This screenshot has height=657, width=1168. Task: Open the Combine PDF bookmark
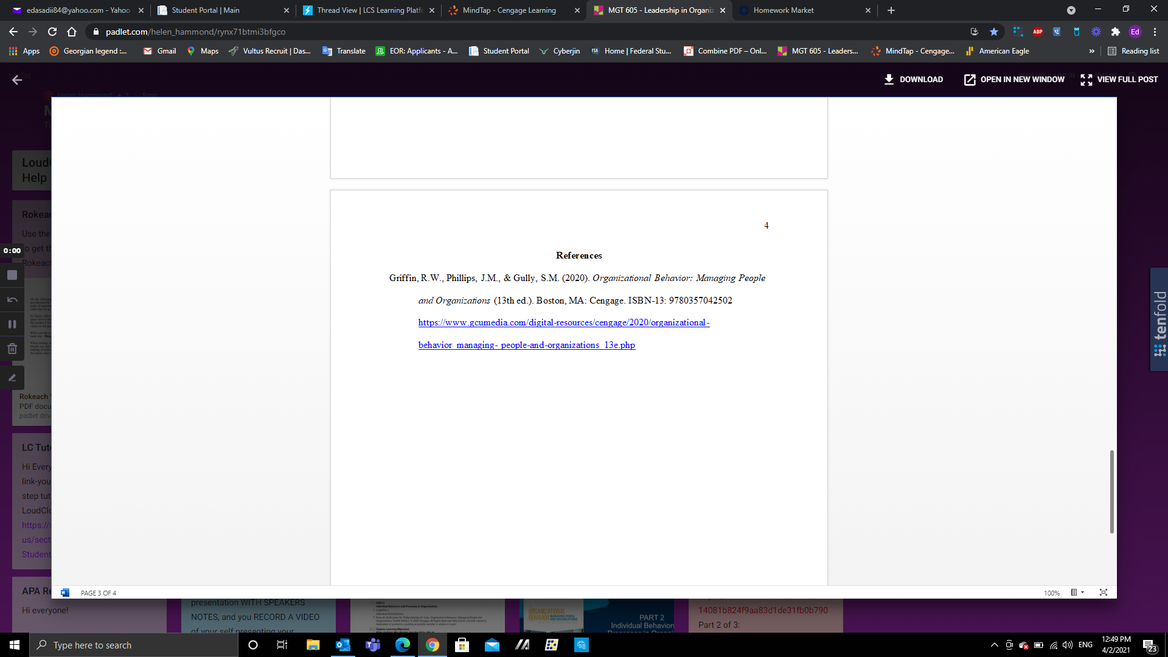tap(725, 51)
